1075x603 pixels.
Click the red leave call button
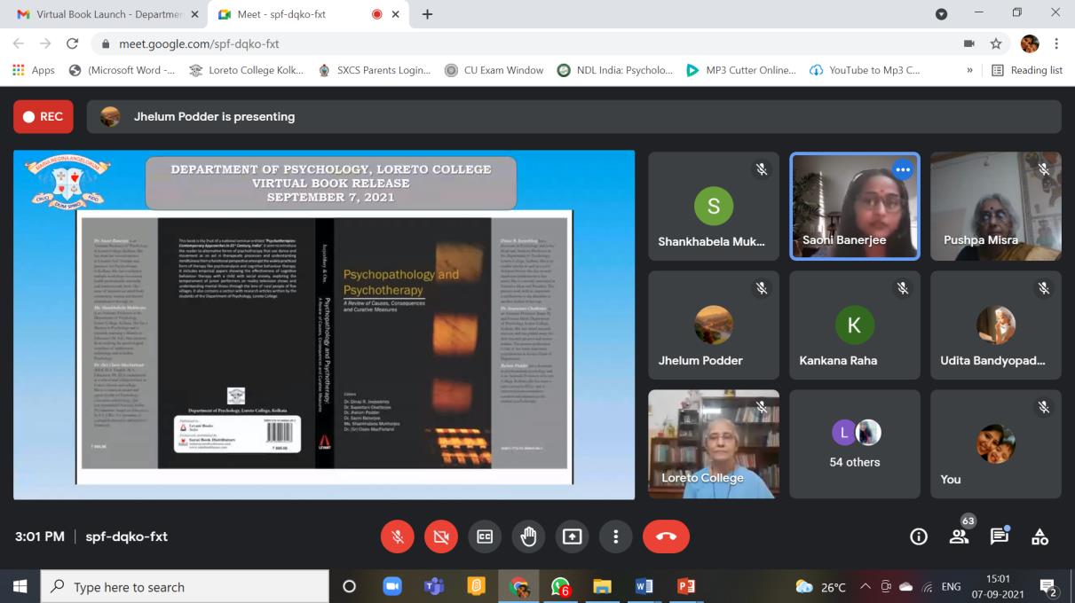pos(666,536)
